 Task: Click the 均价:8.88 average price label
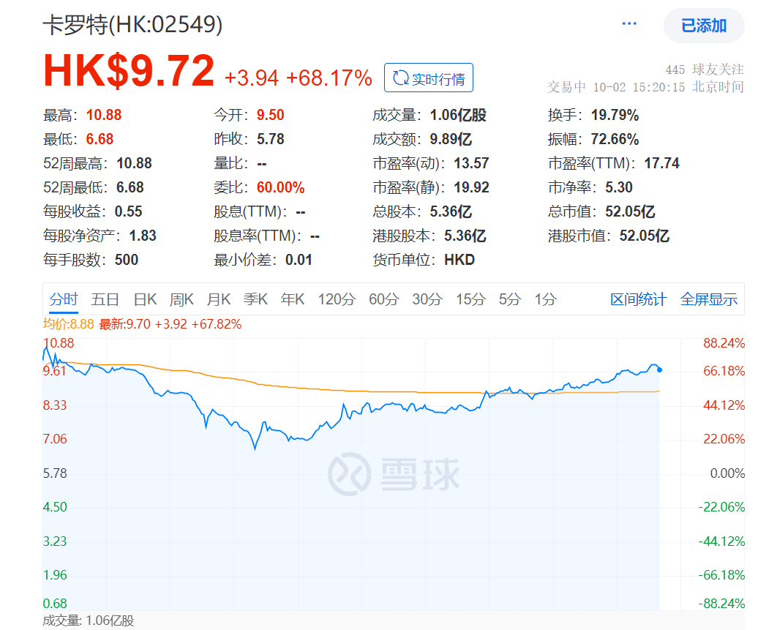pyautogui.click(x=68, y=324)
